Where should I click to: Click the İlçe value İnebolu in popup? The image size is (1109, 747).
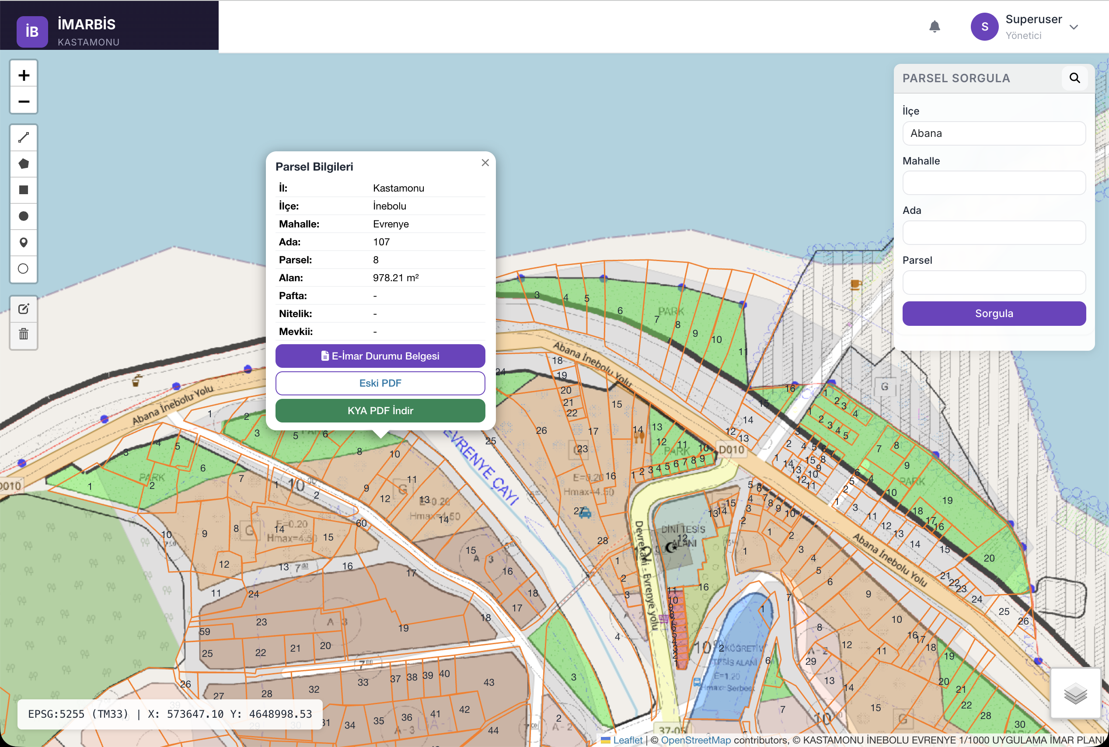[x=389, y=206]
